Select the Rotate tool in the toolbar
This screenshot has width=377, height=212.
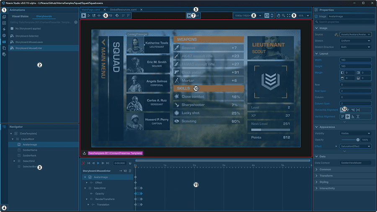coord(94,16)
